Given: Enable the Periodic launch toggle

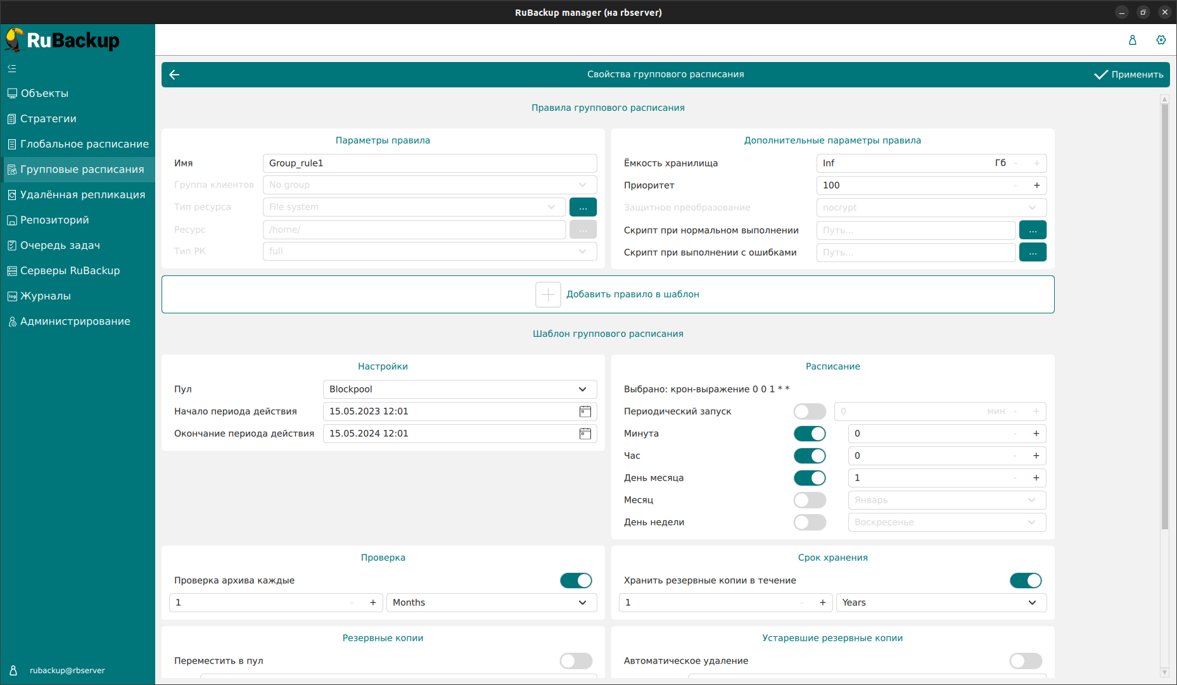Looking at the screenshot, I should 810,412.
